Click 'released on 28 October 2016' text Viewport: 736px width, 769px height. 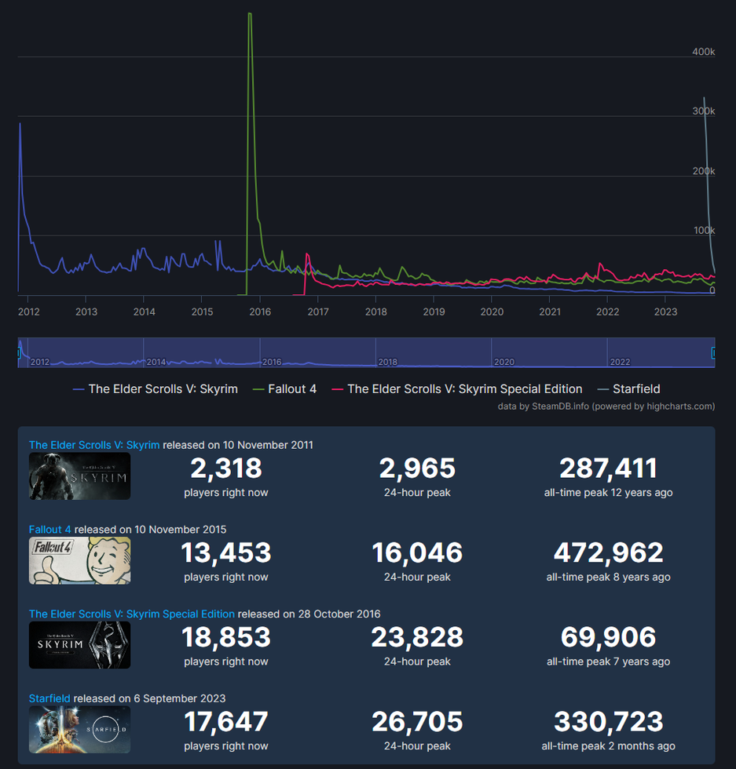[x=309, y=614]
